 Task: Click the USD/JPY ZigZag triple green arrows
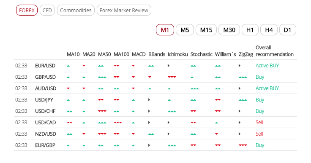(x=243, y=100)
